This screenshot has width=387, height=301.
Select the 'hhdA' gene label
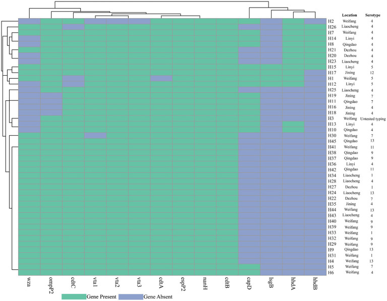coord(293,284)
